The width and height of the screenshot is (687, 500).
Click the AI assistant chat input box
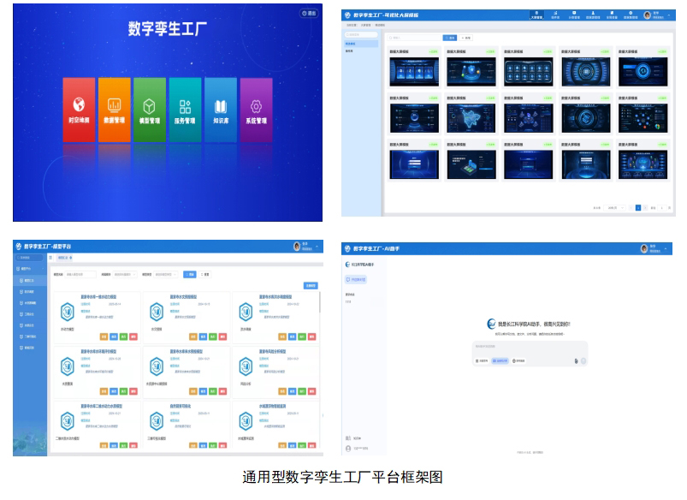[530, 347]
